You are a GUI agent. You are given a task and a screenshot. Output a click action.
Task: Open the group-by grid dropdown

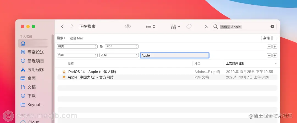pos(175,27)
